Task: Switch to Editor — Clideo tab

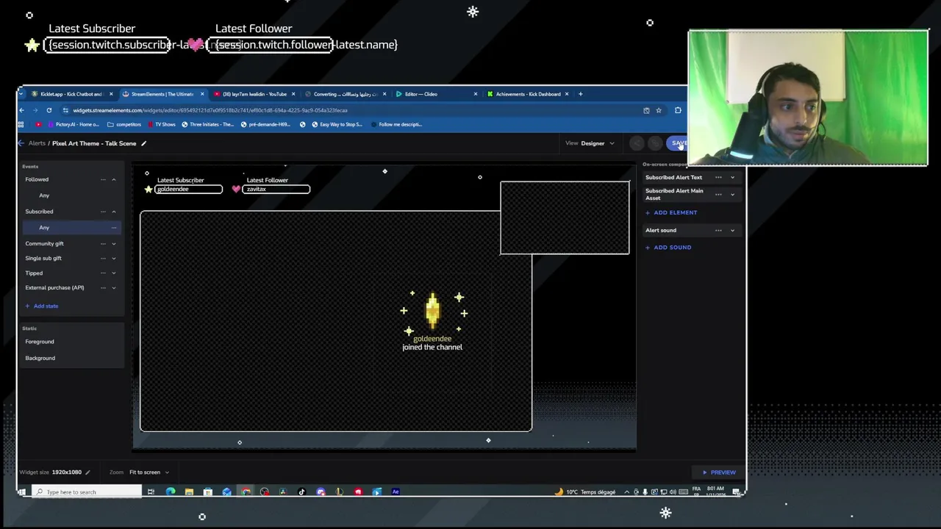Action: pos(436,94)
